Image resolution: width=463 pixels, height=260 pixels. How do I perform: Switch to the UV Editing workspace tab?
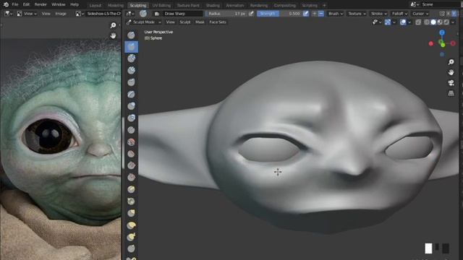pyautogui.click(x=161, y=5)
